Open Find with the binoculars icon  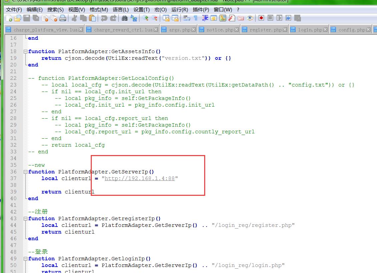pyautogui.click(x=125, y=18)
